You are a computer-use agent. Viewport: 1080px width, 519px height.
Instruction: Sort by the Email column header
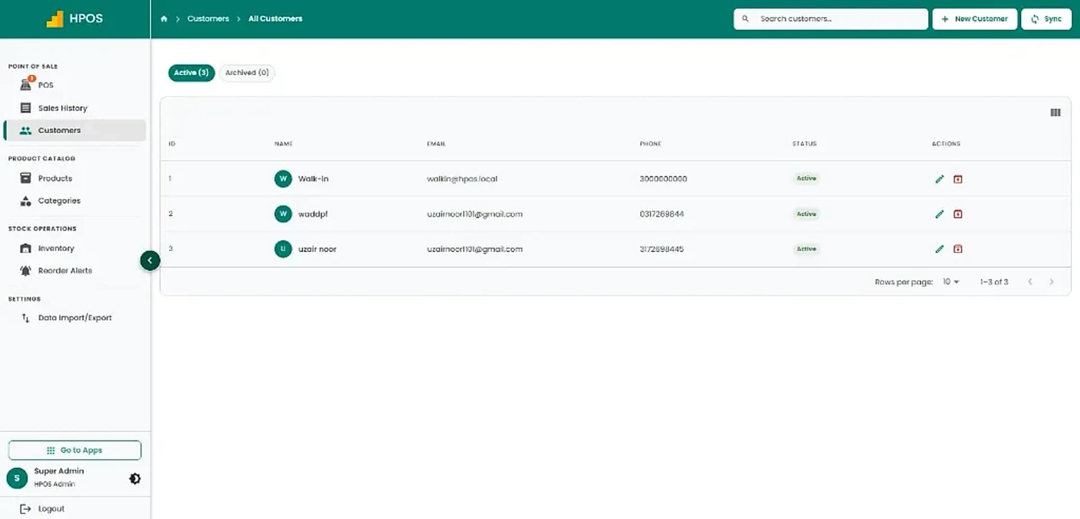tap(436, 144)
